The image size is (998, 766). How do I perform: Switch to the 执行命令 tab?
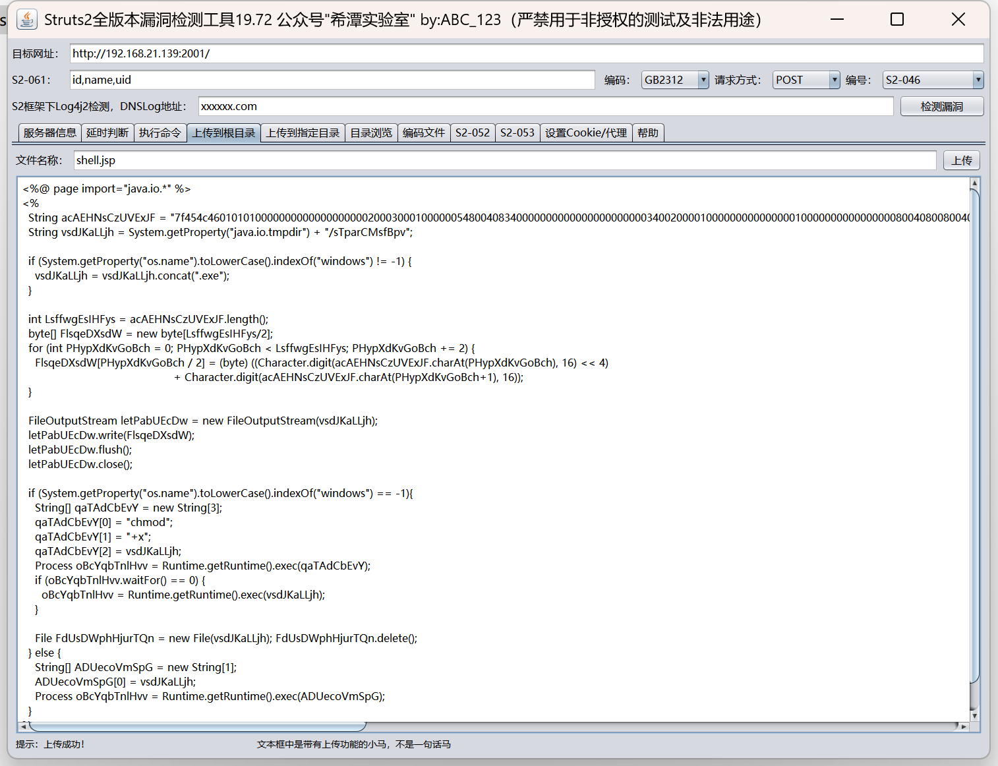[160, 133]
